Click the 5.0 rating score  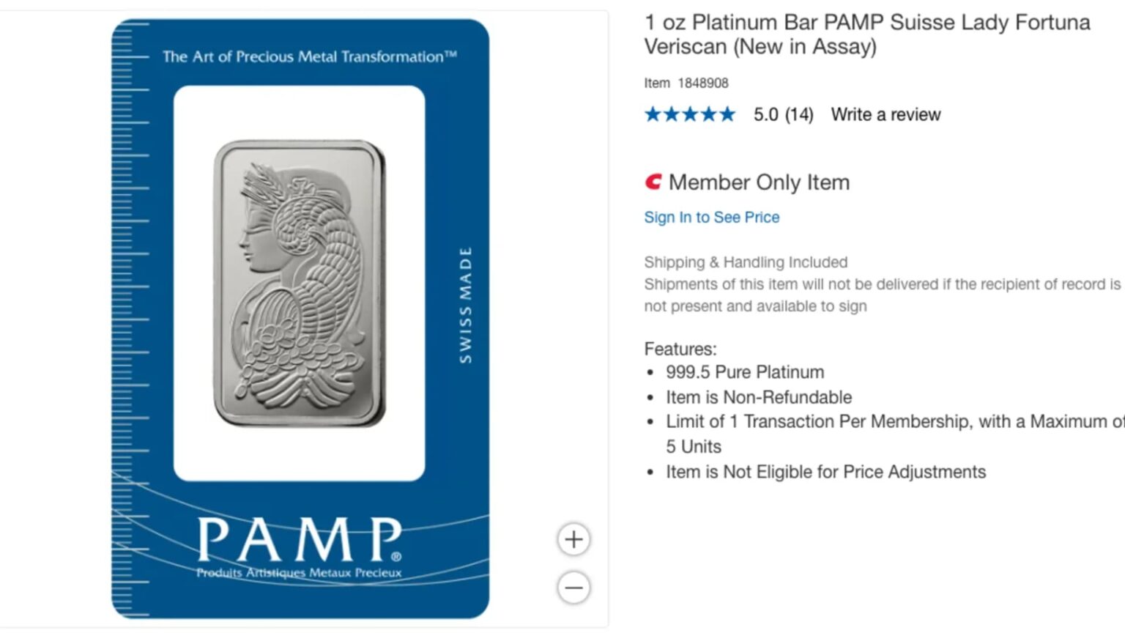(x=765, y=115)
